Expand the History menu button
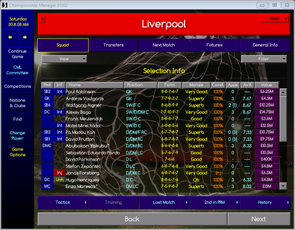 pos(265,202)
